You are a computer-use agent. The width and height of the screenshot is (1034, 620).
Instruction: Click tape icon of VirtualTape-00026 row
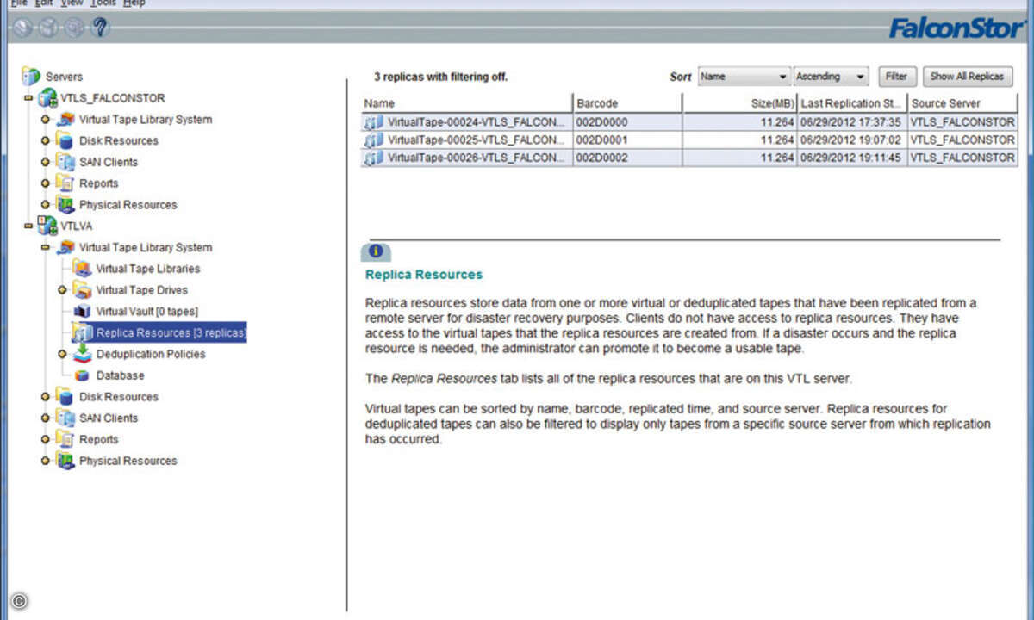pyautogui.click(x=374, y=158)
